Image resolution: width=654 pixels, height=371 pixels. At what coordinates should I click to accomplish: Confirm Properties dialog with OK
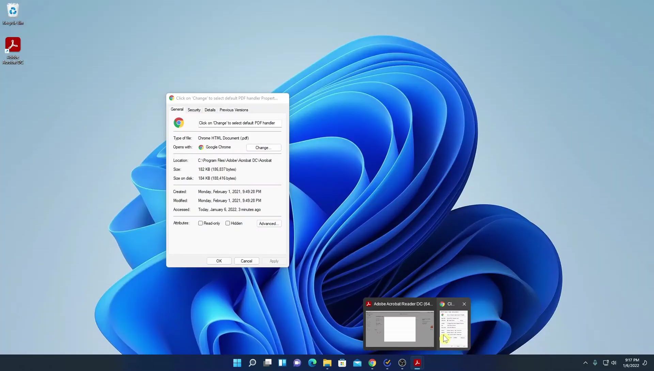point(219,261)
